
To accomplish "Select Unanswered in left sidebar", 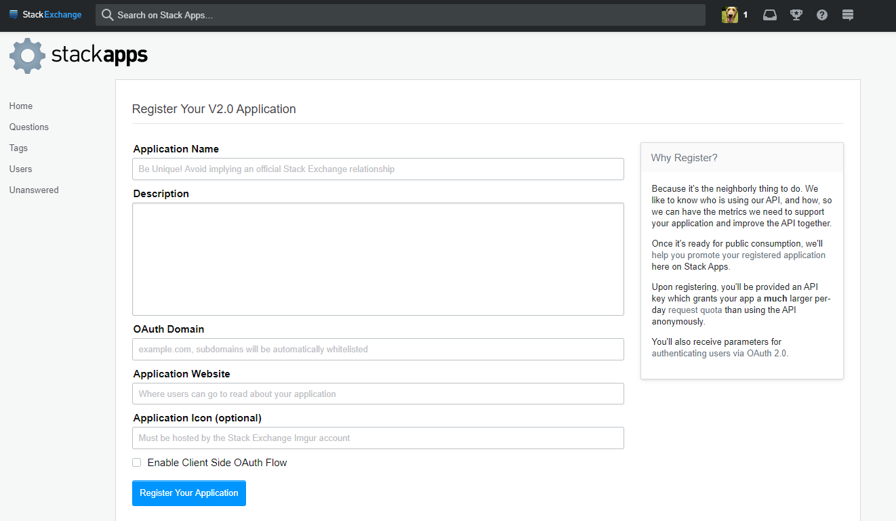I will [34, 190].
